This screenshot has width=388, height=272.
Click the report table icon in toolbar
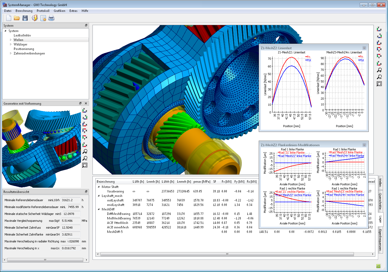(43, 18)
